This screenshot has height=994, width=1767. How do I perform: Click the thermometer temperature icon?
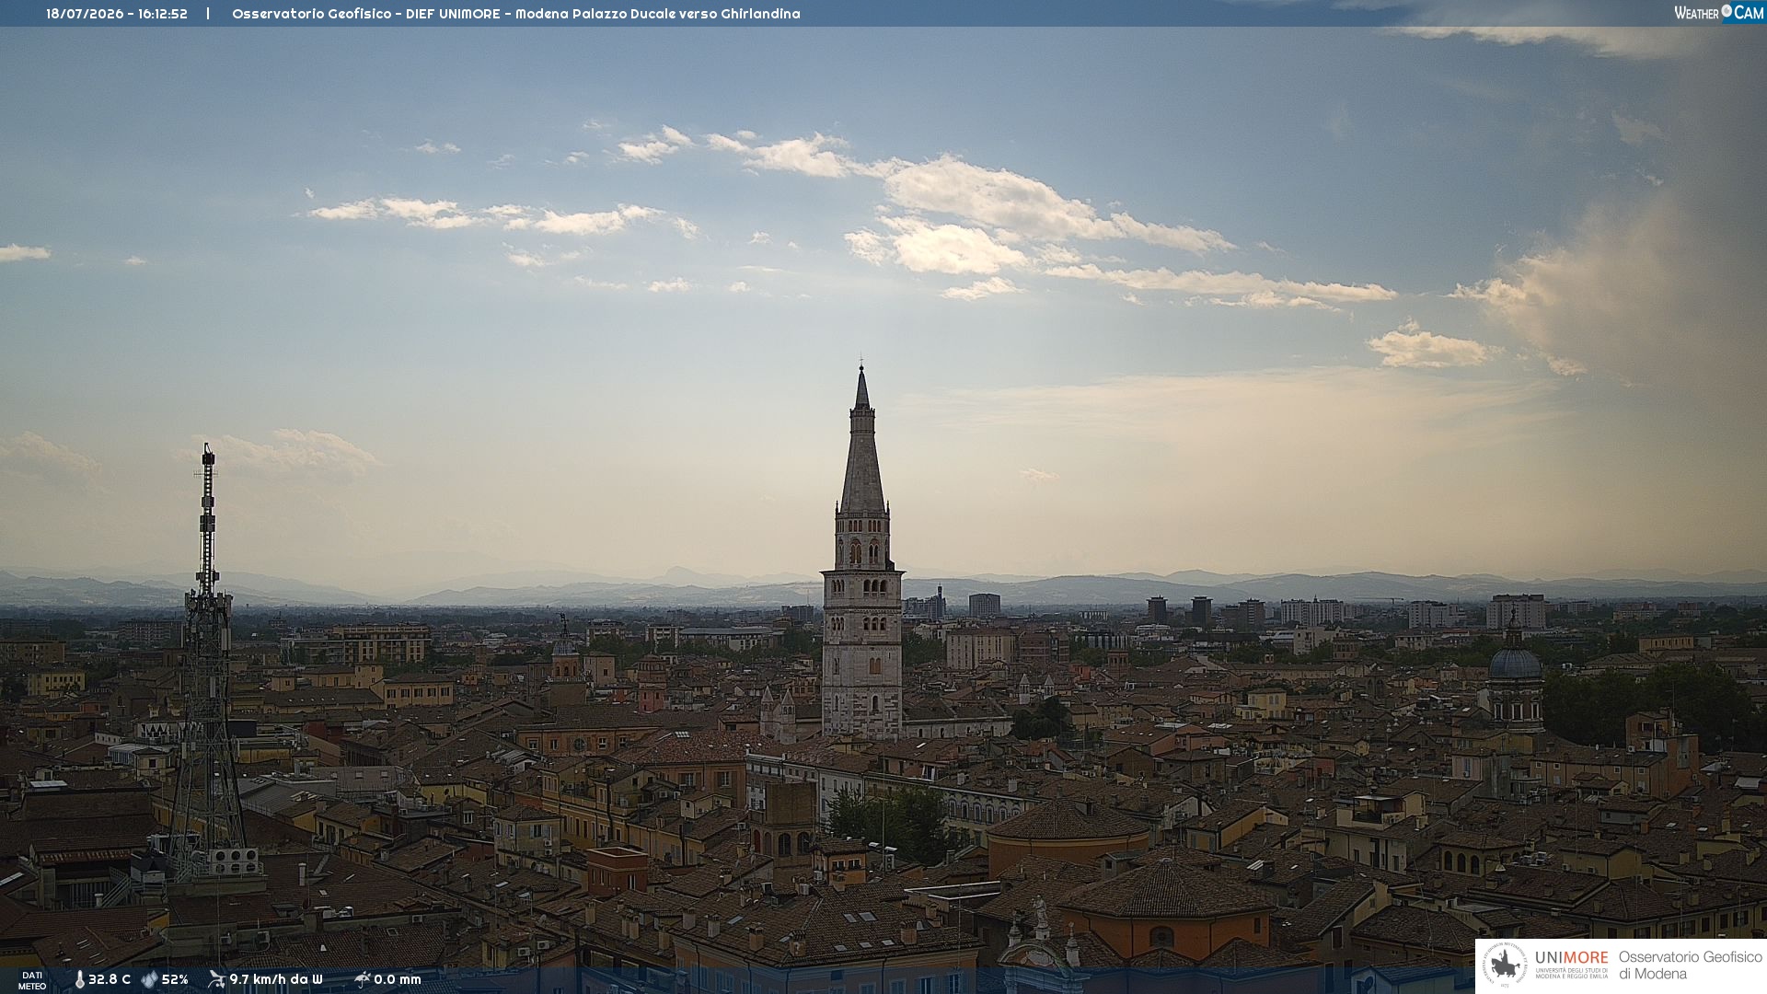pos(79,979)
